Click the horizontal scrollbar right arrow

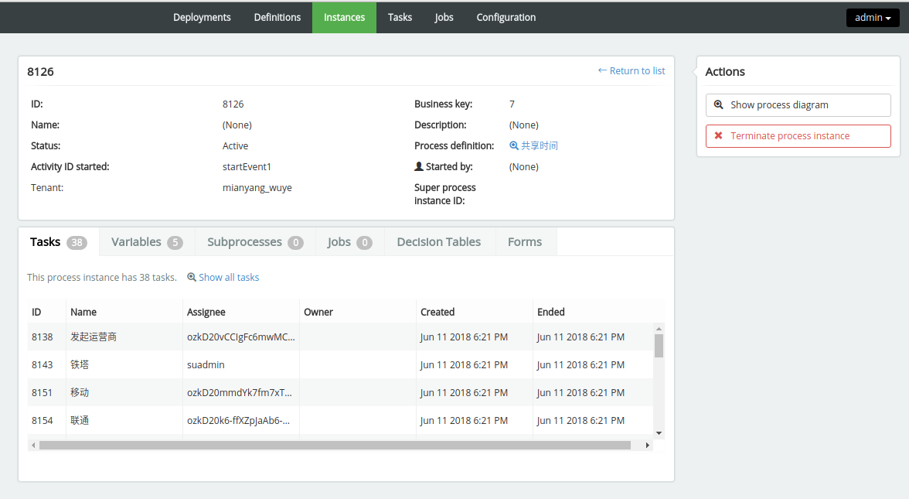648,446
